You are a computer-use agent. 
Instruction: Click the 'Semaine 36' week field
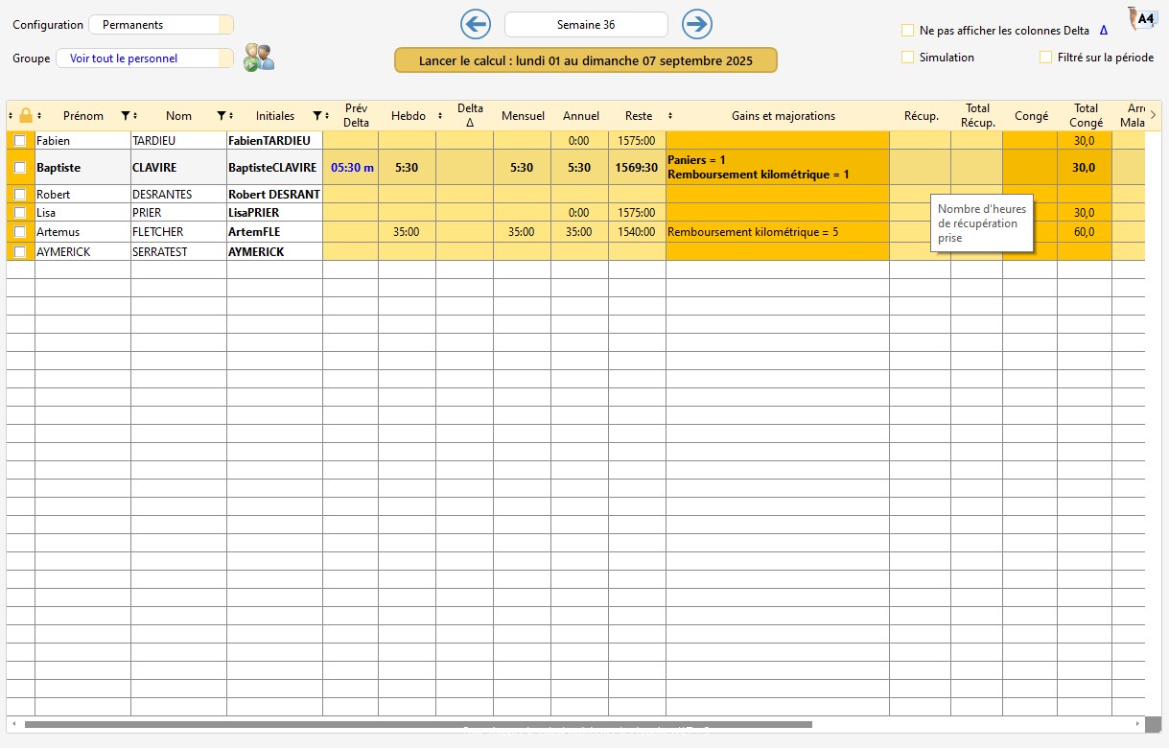tap(586, 25)
